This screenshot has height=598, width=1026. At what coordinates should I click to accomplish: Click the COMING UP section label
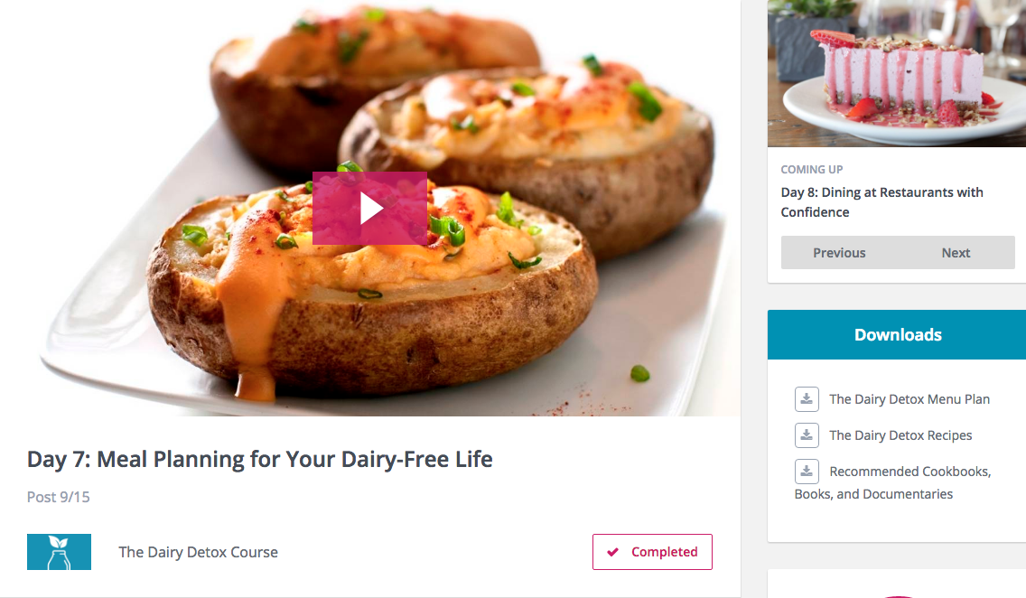[811, 170]
